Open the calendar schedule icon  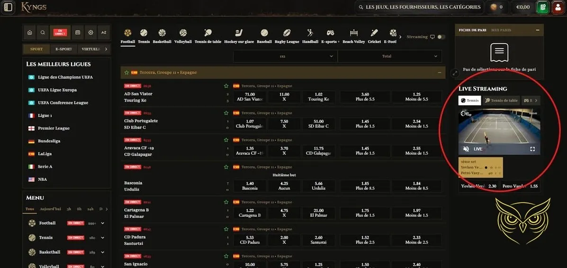pos(77,33)
